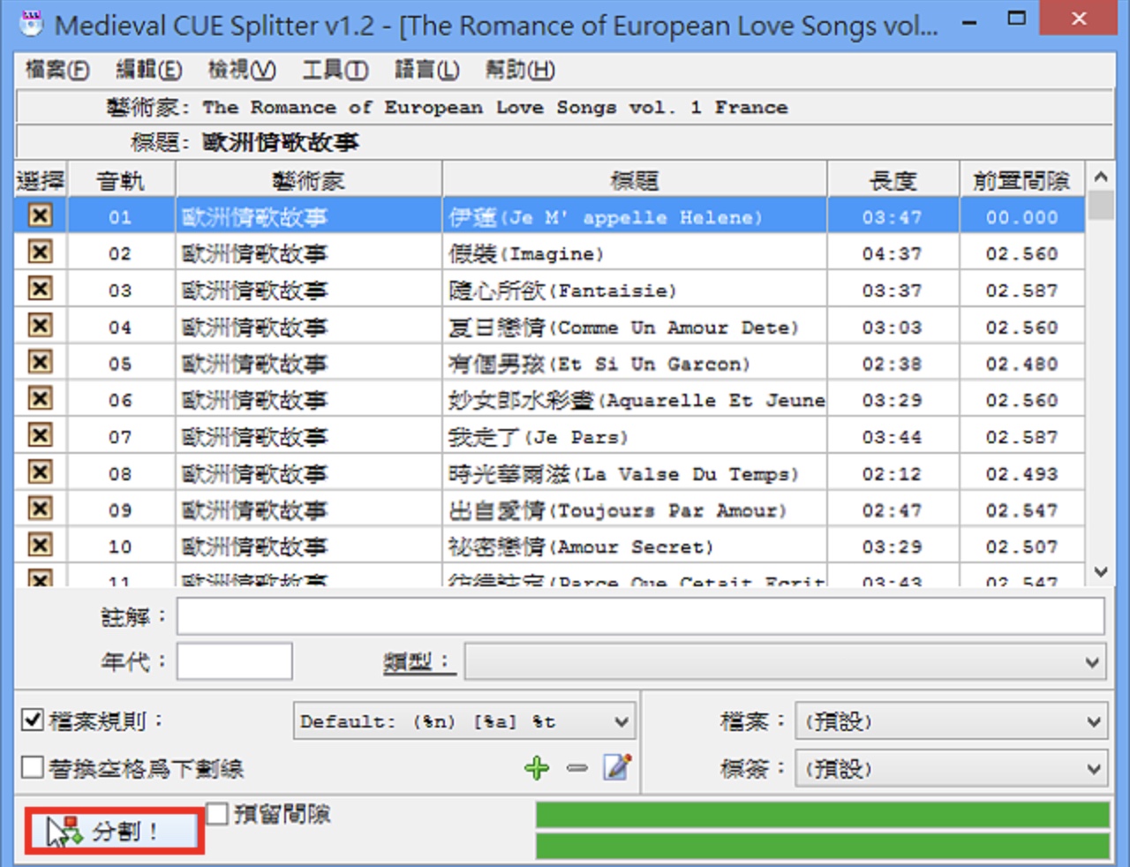Click the 註解 comment input field
Screen dimensions: 1130x867
click(x=640, y=616)
